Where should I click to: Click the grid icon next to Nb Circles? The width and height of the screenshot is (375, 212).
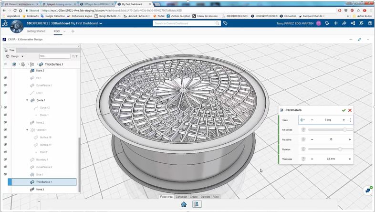pyautogui.click(x=303, y=130)
